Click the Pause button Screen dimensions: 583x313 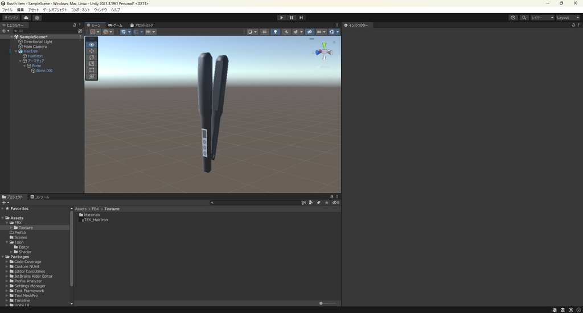point(291,18)
